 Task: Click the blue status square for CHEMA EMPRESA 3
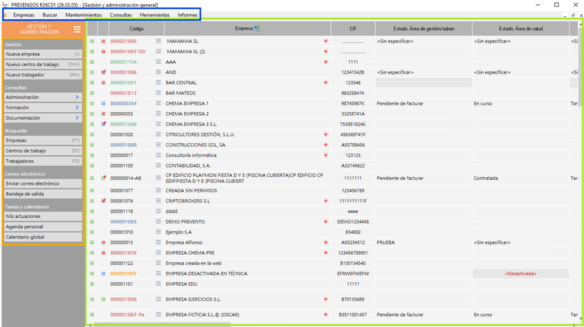tap(103, 124)
